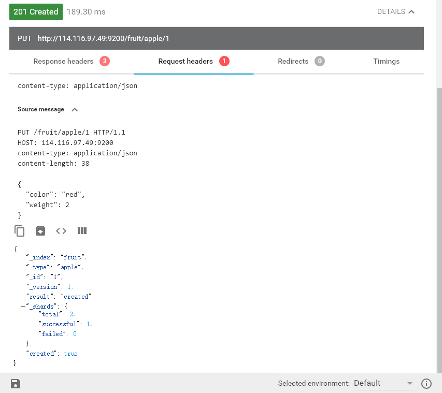
Task: Collapse the _shards JSON node
Action: (x=23, y=306)
